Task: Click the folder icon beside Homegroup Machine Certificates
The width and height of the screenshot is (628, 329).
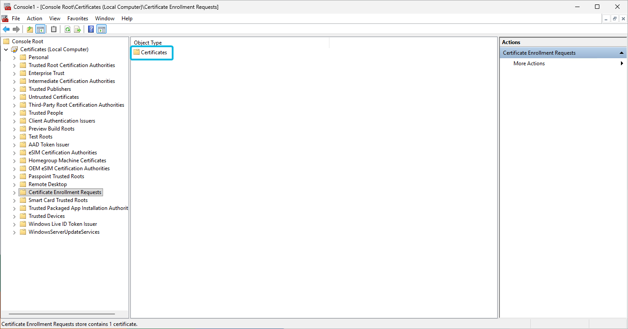Action: 23,161
